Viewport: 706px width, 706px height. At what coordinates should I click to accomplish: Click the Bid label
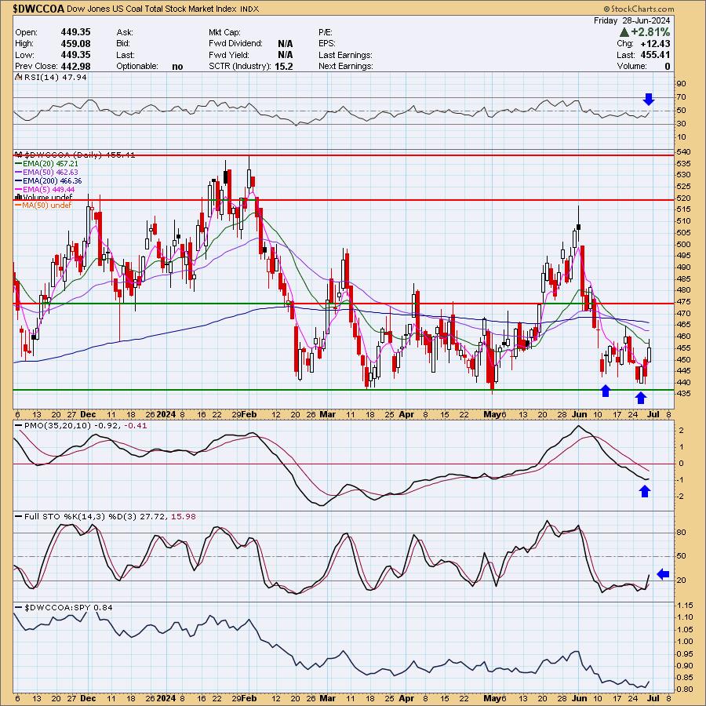click(x=123, y=44)
